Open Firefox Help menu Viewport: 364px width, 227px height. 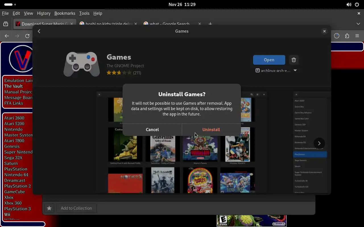click(x=98, y=13)
